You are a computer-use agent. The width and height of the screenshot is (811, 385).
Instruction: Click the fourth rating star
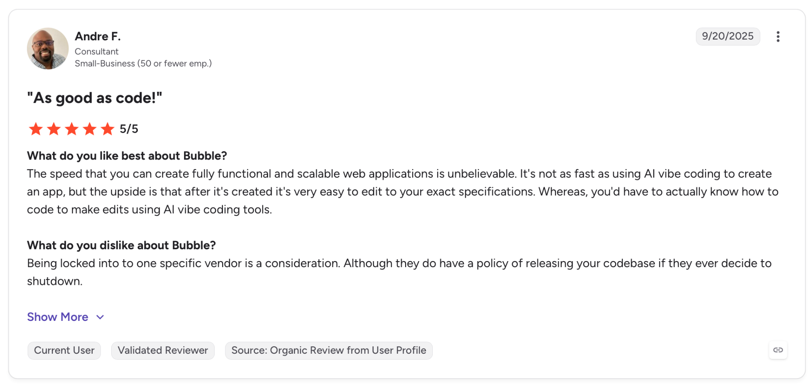click(x=89, y=129)
